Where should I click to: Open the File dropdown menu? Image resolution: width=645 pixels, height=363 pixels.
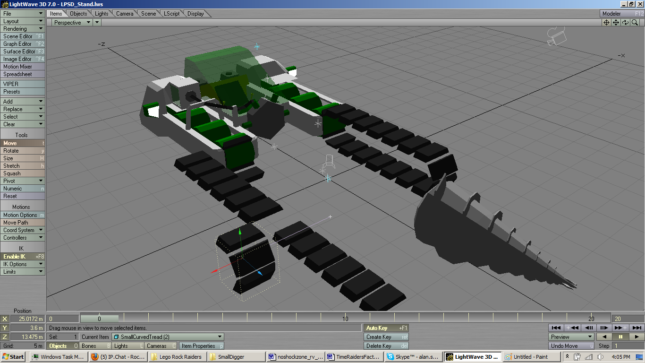pos(23,14)
